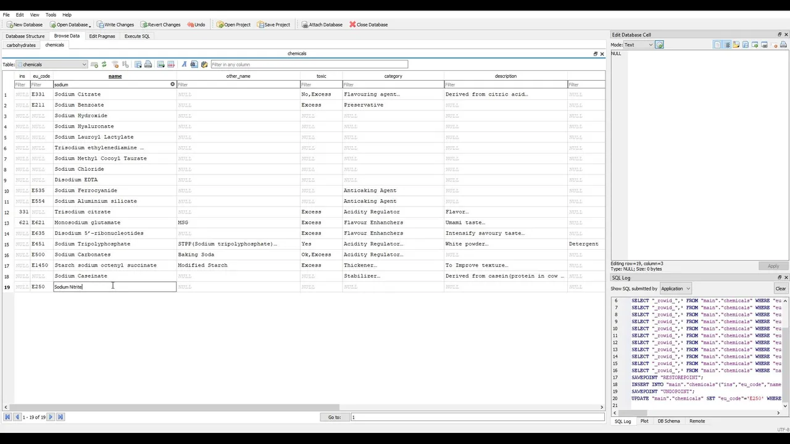Open the Help menu
Viewport: 790px width, 444px height.
click(67, 15)
